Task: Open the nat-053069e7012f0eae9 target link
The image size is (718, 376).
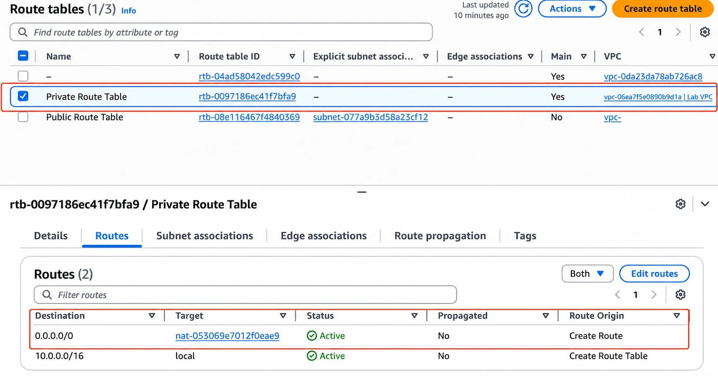Action: coord(227,336)
